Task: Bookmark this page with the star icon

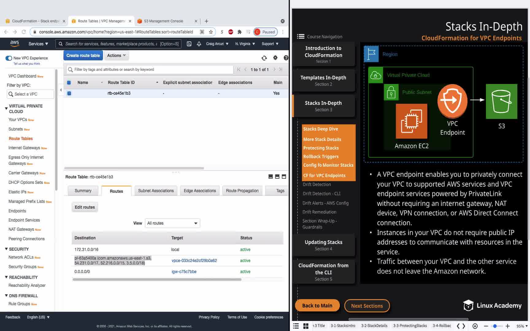Action: [211, 32]
